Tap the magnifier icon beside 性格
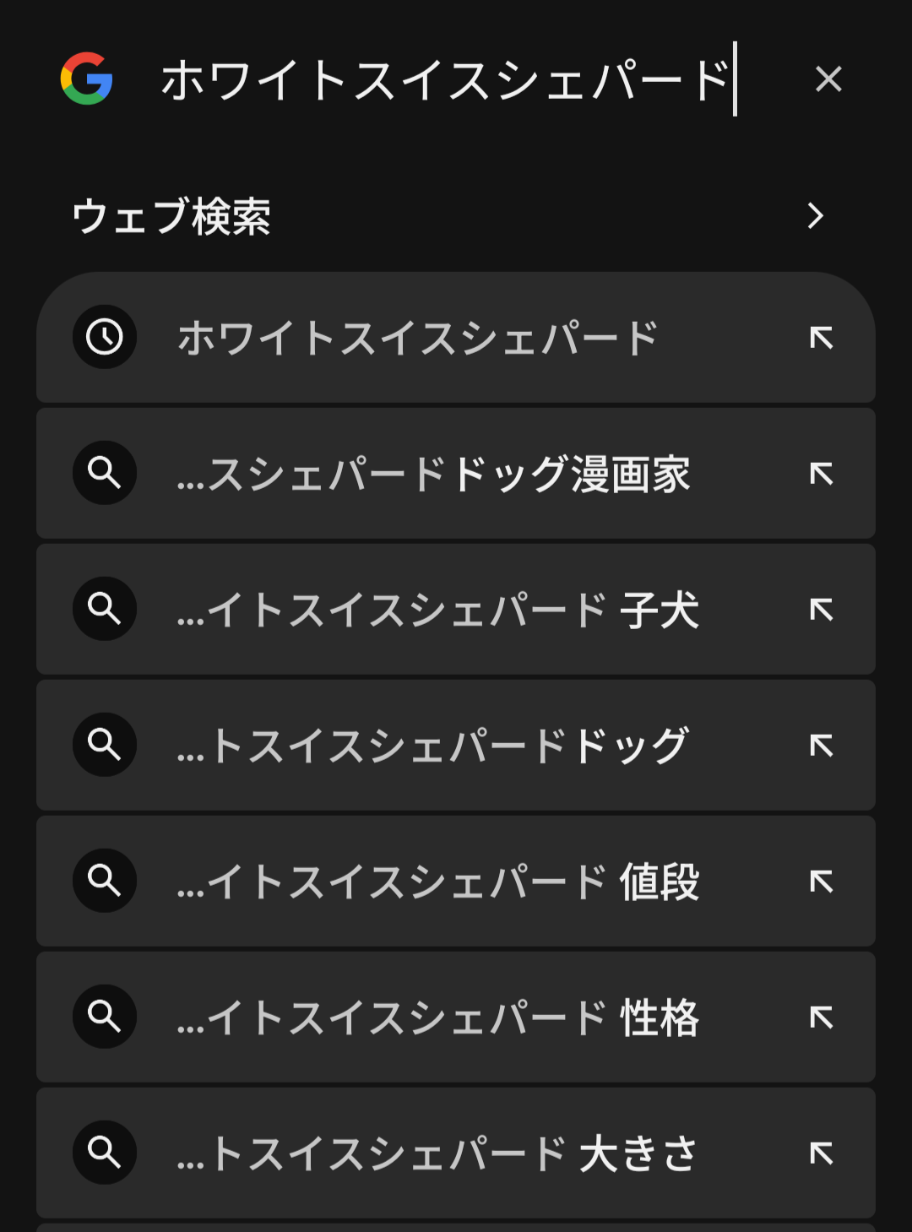The width and height of the screenshot is (912, 1232). click(x=105, y=1017)
